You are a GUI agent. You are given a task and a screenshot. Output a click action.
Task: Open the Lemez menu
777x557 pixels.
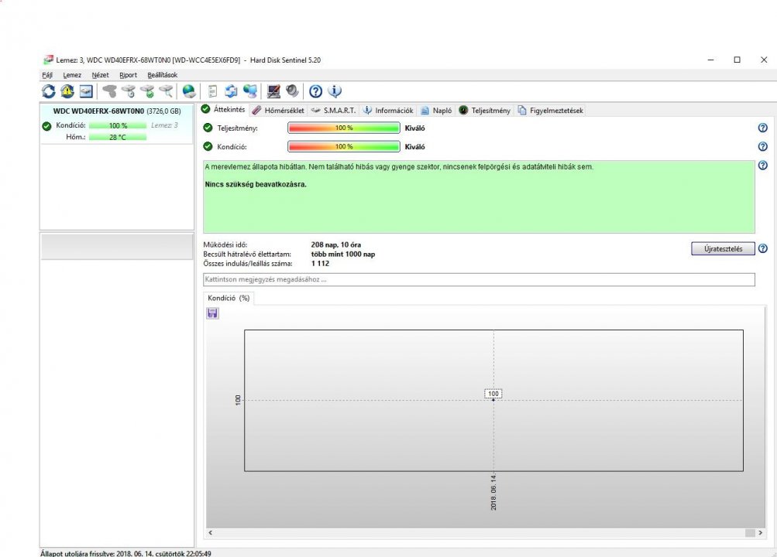[72, 75]
